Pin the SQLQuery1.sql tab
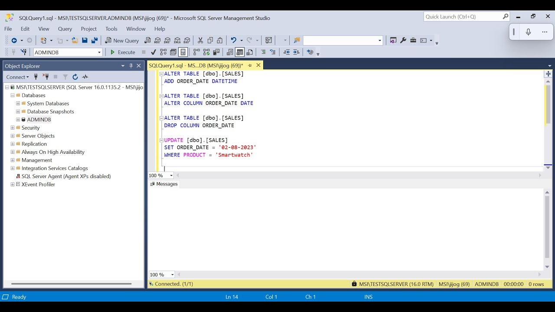The image size is (555, 312). [x=250, y=65]
